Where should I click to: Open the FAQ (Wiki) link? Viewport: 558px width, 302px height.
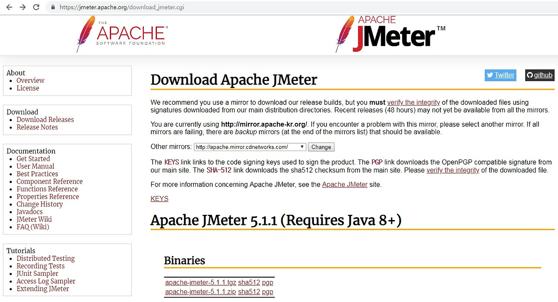click(x=33, y=227)
